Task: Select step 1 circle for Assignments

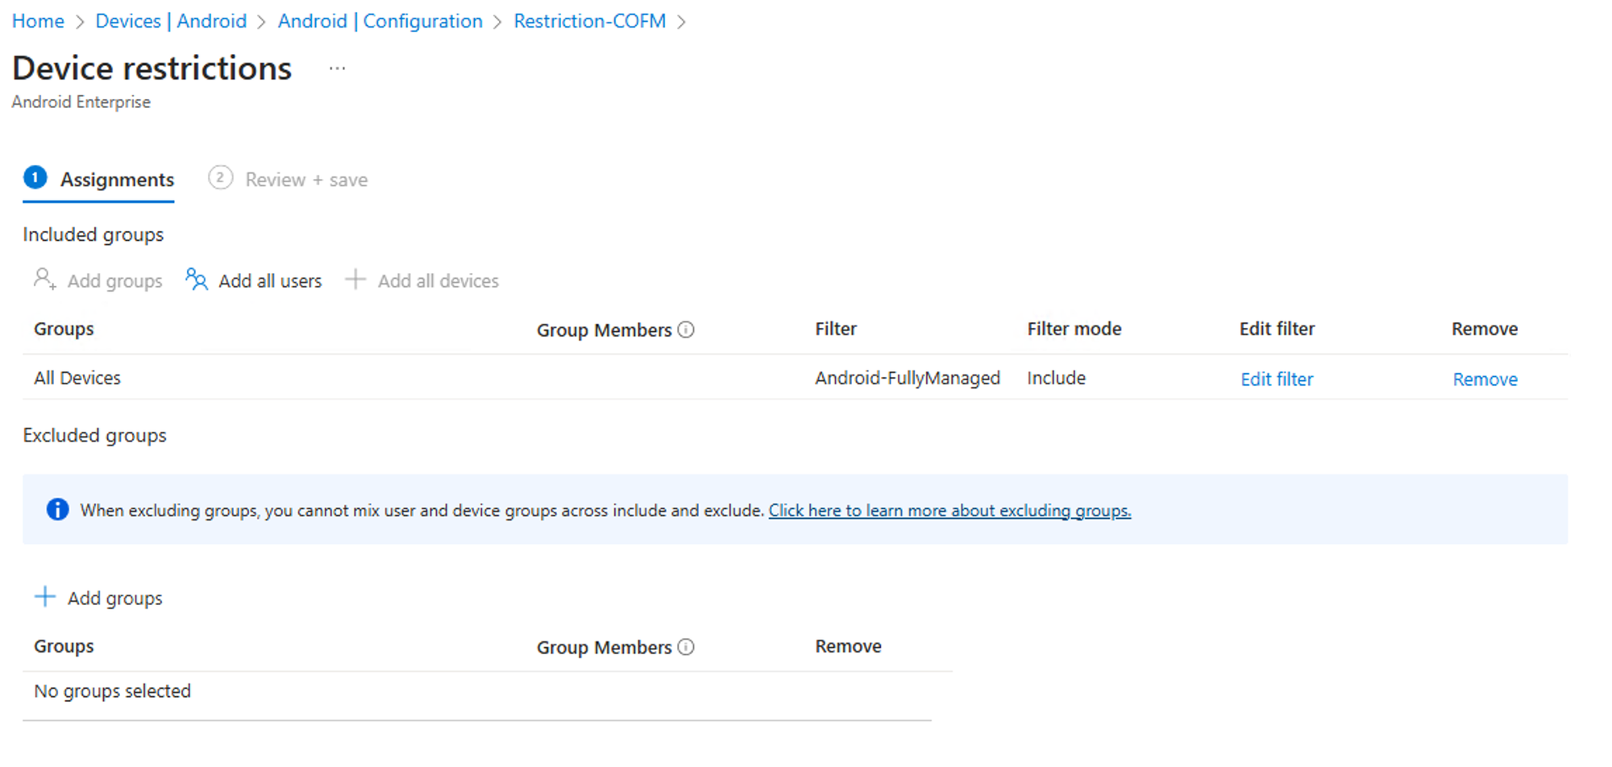Action: pyautogui.click(x=35, y=177)
